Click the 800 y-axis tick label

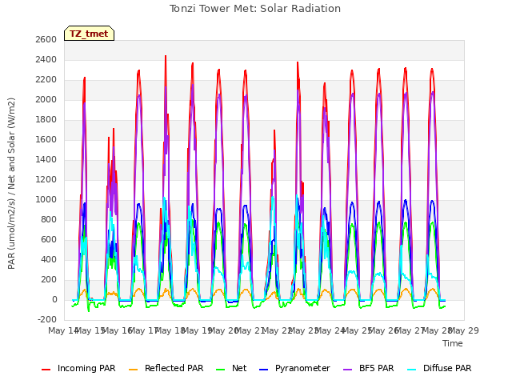point(49,220)
